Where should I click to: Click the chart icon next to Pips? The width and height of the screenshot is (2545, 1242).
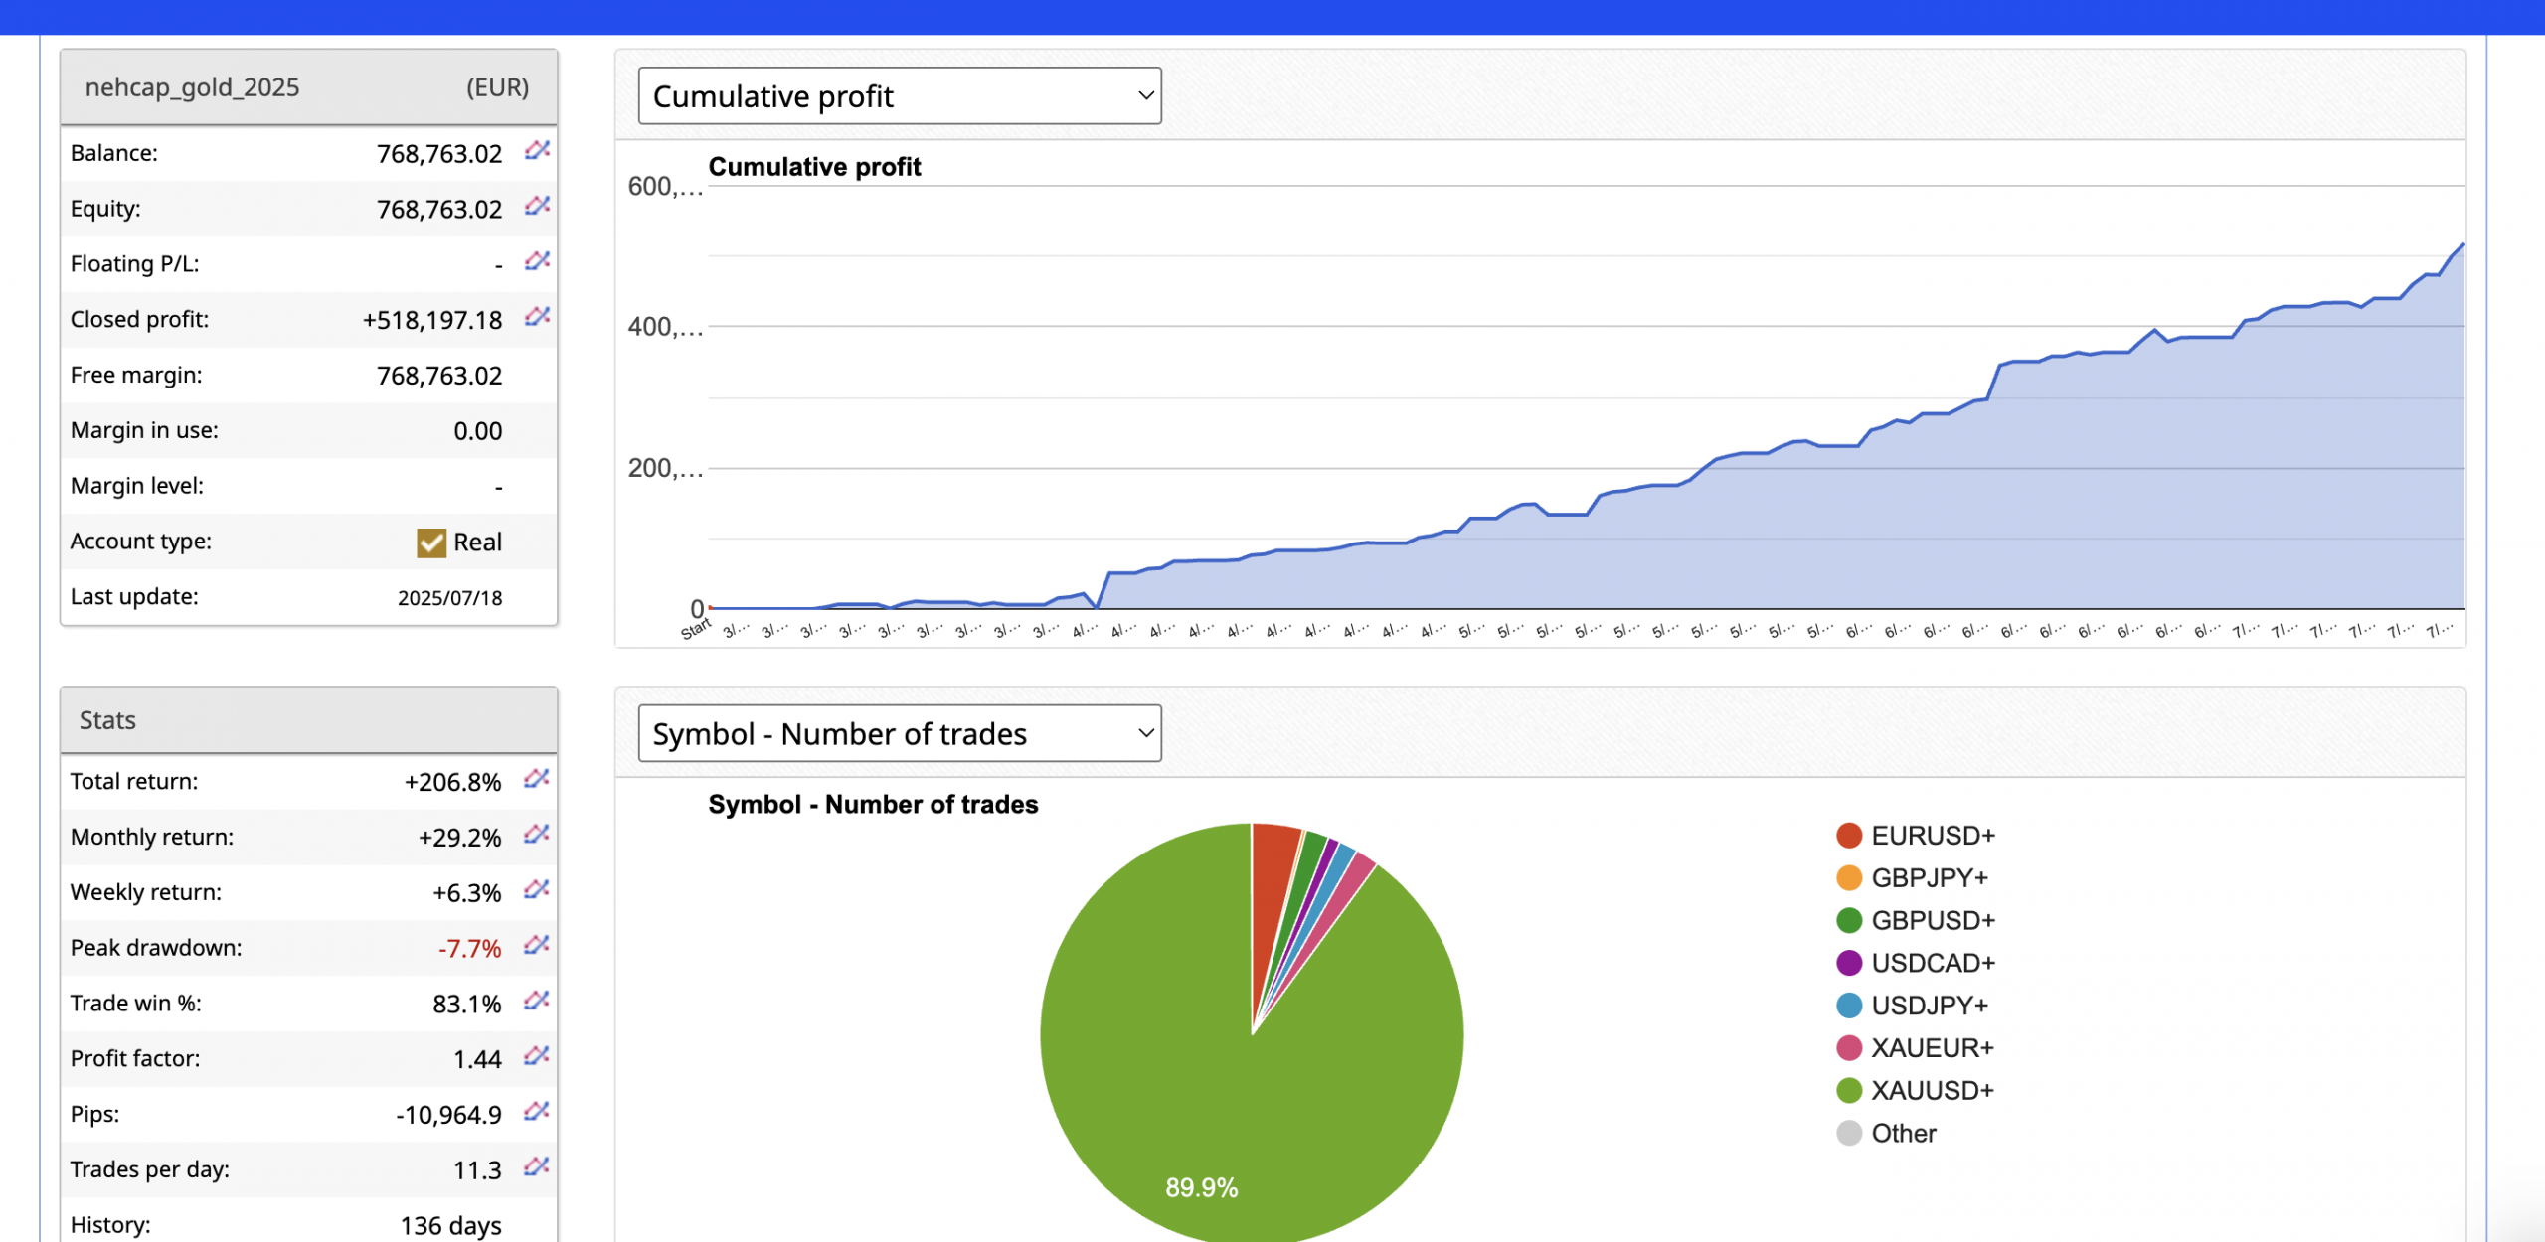pyautogui.click(x=537, y=1113)
